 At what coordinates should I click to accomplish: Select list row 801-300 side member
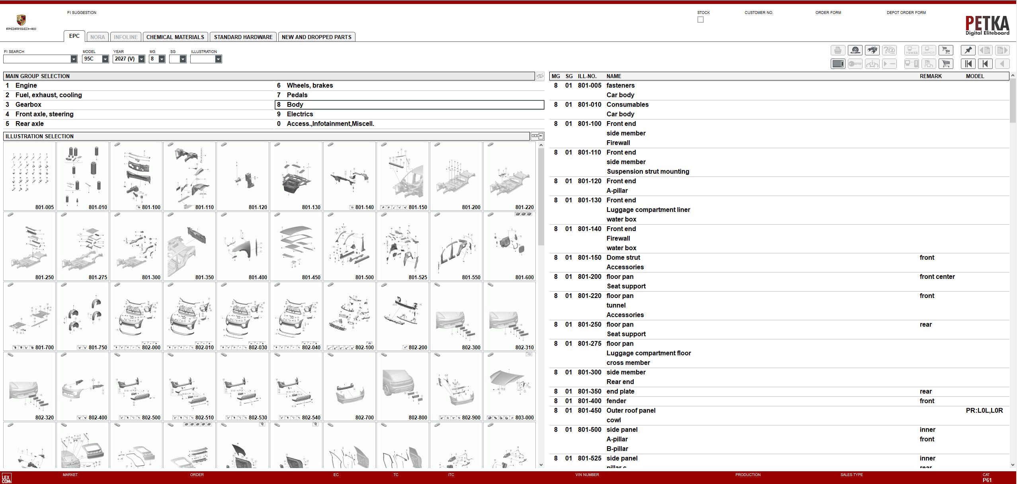point(779,377)
